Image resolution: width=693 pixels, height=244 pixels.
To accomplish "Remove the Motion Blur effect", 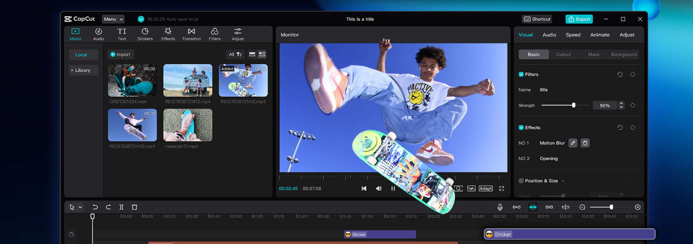I will click(x=585, y=143).
